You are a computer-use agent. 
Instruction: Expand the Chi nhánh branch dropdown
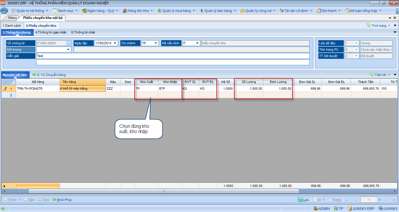point(156,43)
